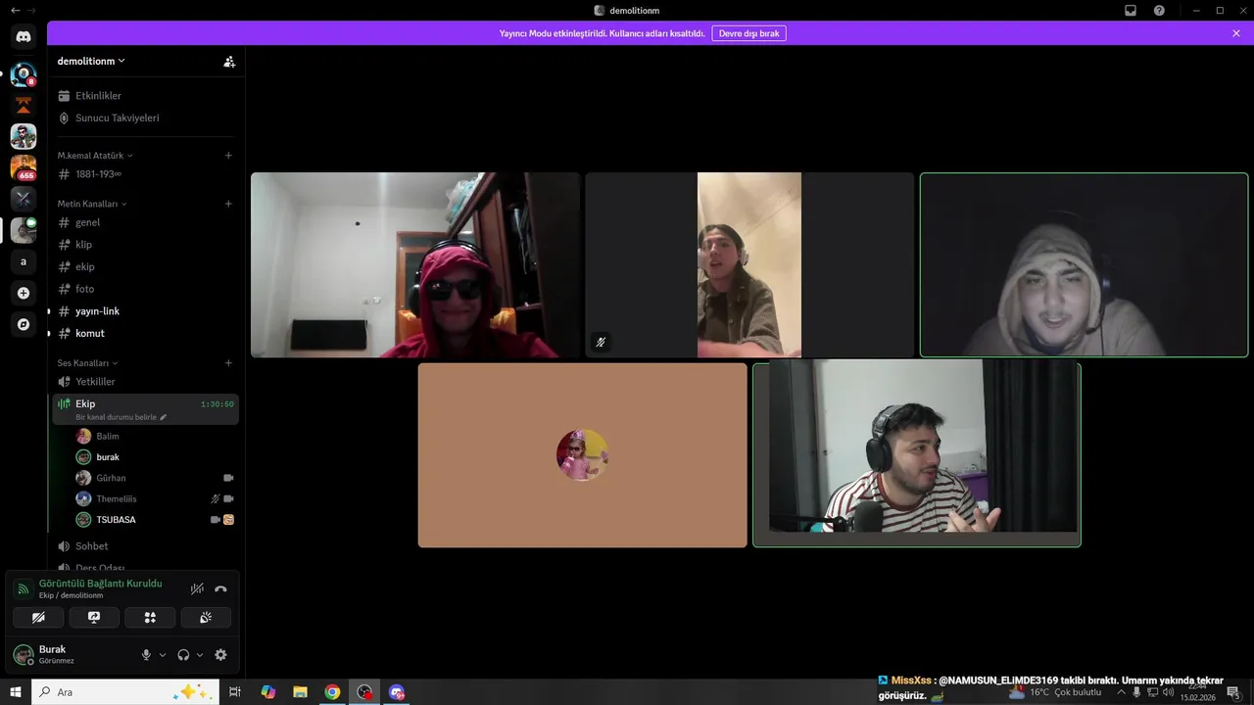Open the server with letter 'a' icon

click(x=24, y=261)
